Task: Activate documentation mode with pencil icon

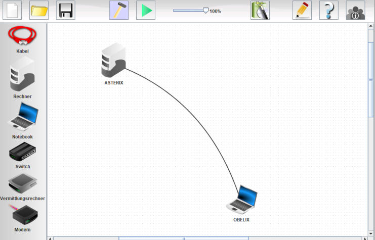Action: 302,10
